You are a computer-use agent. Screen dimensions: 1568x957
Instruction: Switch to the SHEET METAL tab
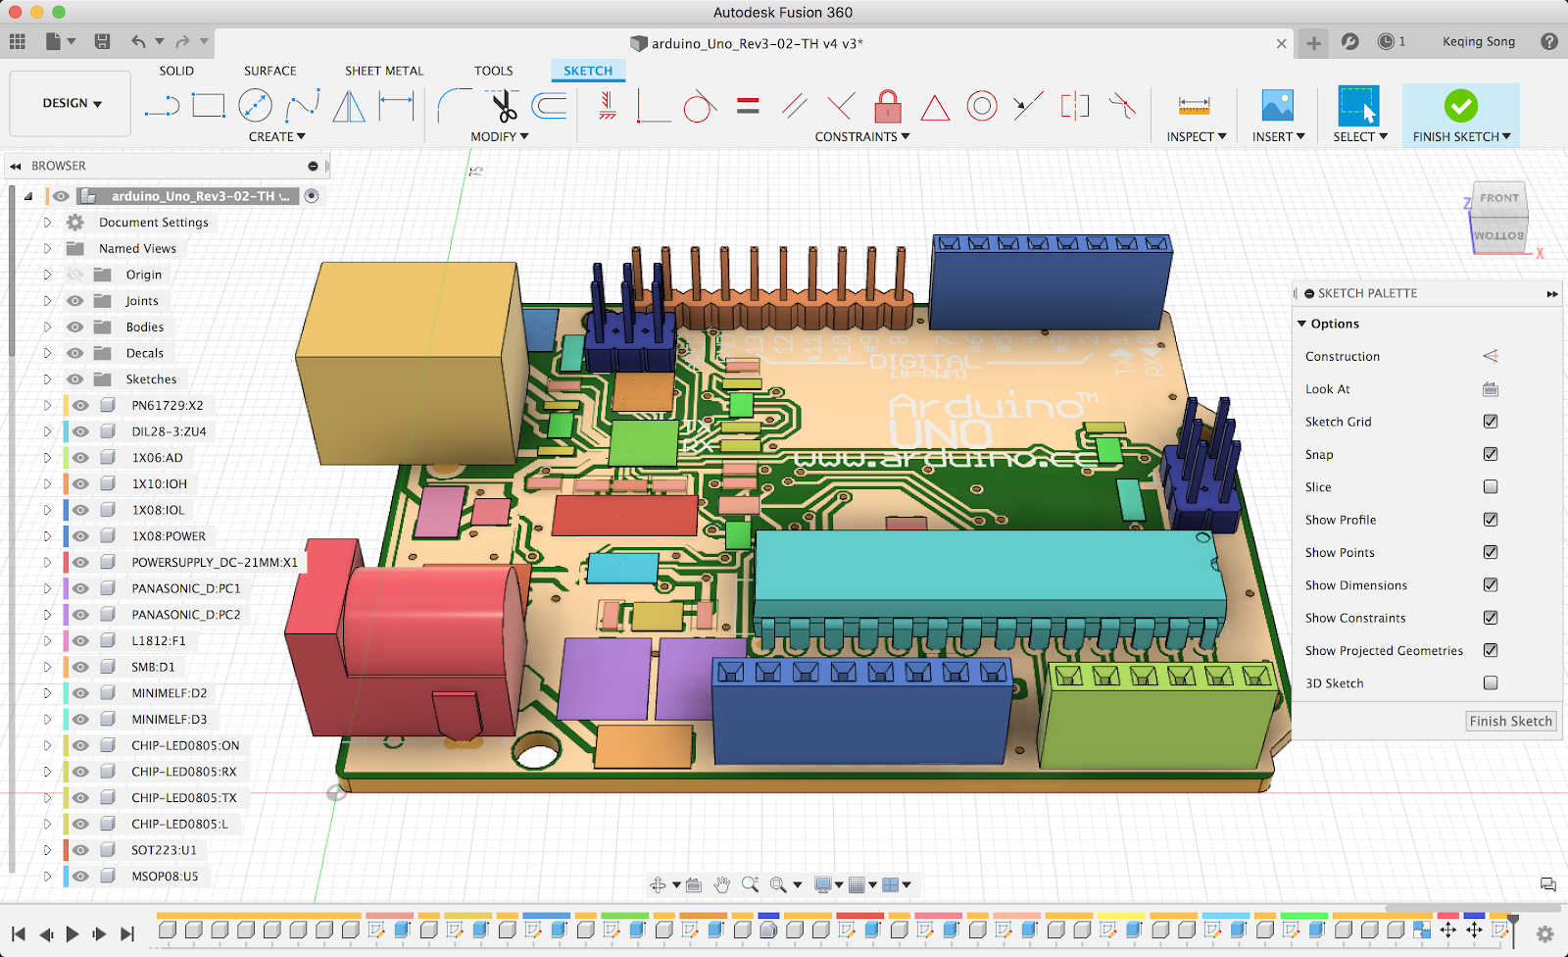tap(384, 71)
